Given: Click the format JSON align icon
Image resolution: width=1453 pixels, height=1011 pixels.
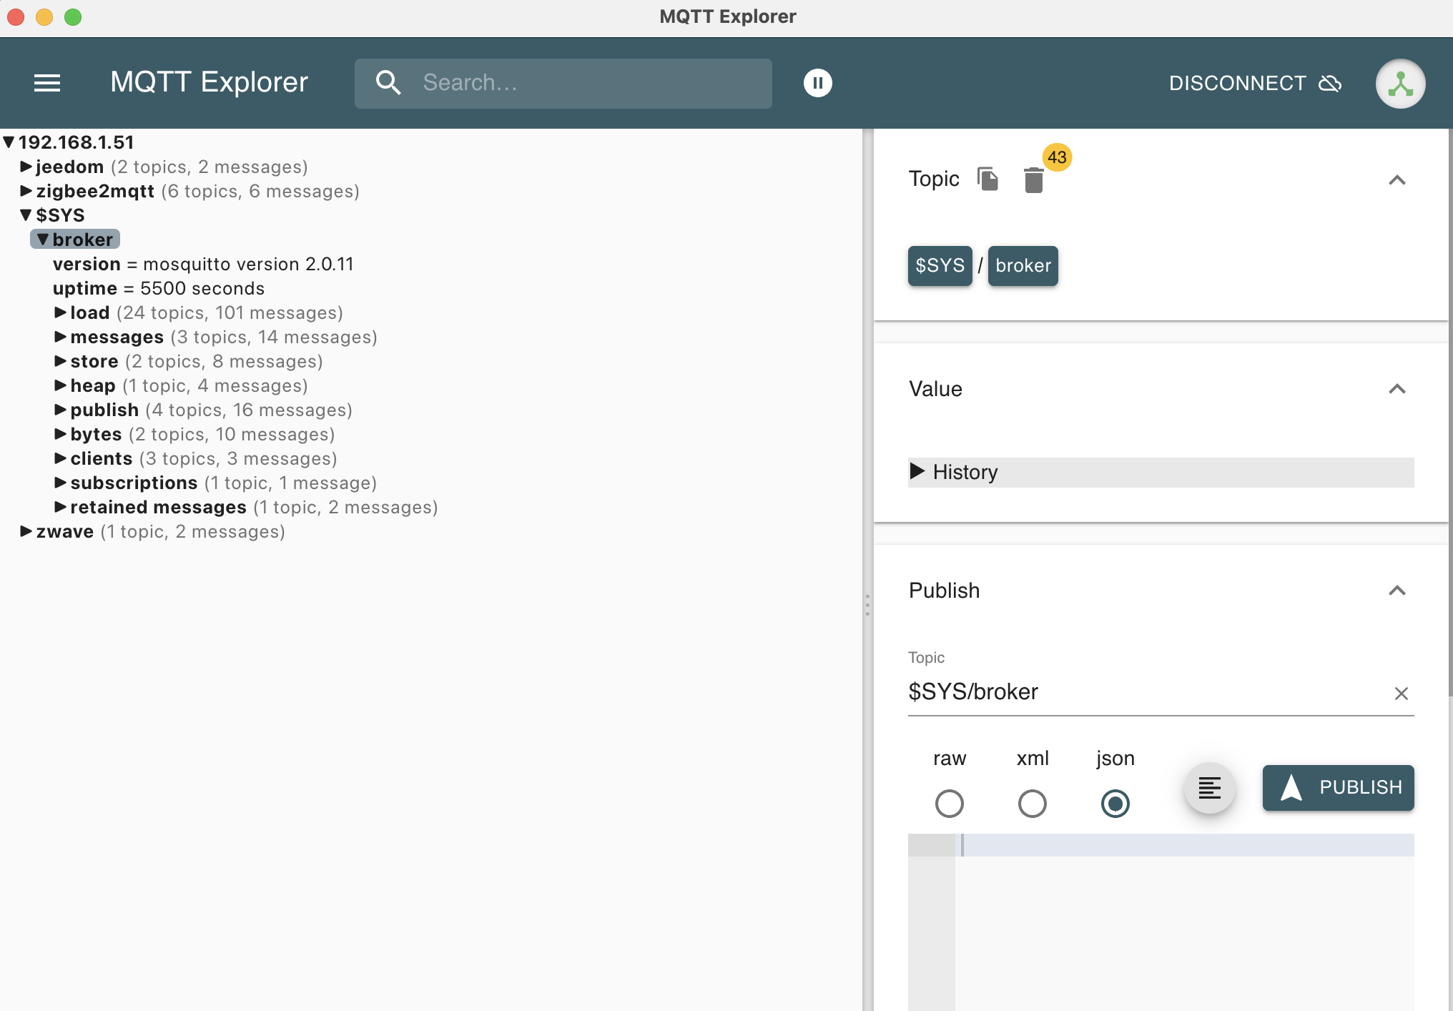Looking at the screenshot, I should 1209,788.
